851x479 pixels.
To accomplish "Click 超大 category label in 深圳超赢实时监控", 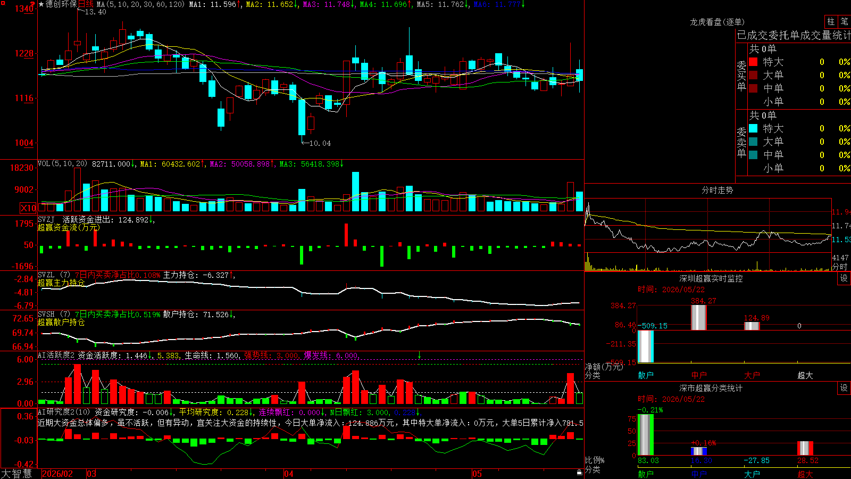I will (805, 375).
